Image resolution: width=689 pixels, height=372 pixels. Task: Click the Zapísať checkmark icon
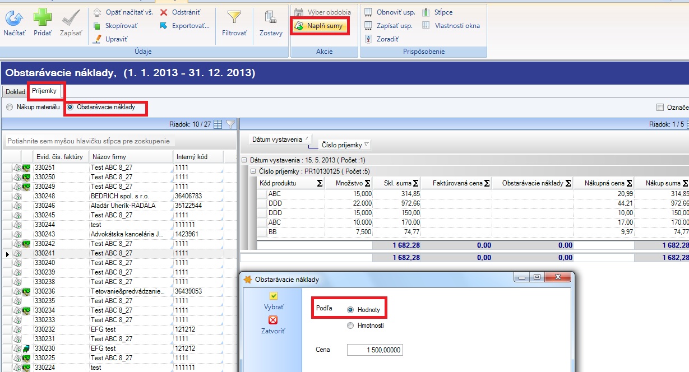pyautogui.click(x=71, y=18)
